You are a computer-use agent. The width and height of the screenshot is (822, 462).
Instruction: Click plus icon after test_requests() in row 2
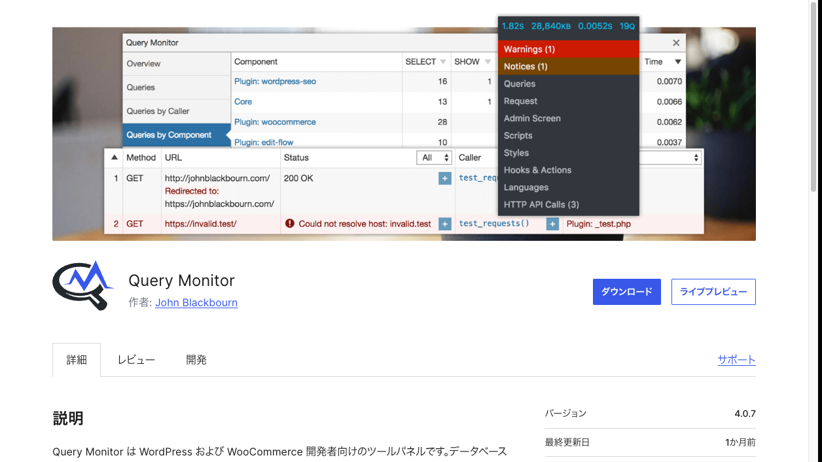click(x=552, y=224)
